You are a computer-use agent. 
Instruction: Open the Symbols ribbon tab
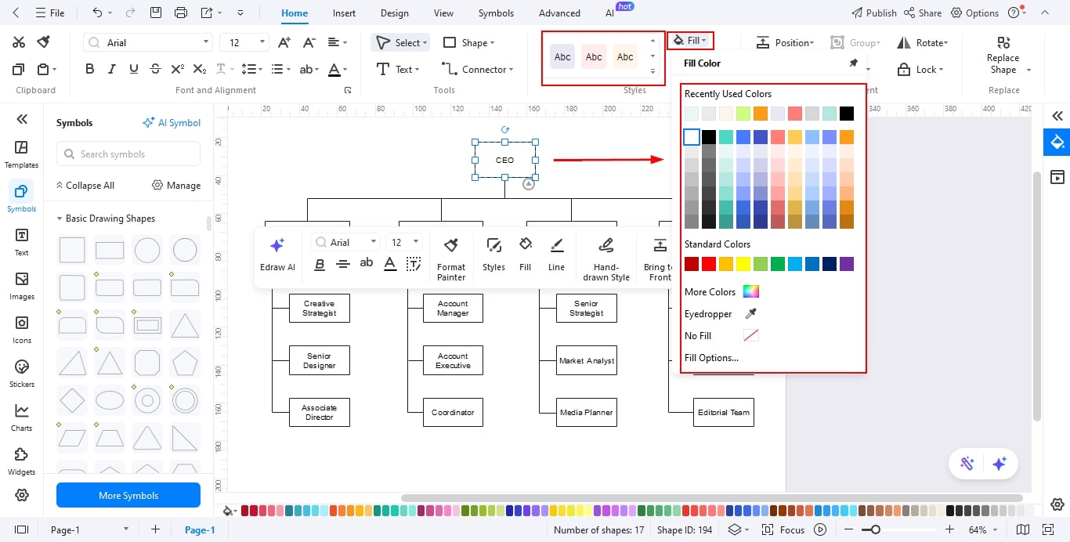(495, 13)
